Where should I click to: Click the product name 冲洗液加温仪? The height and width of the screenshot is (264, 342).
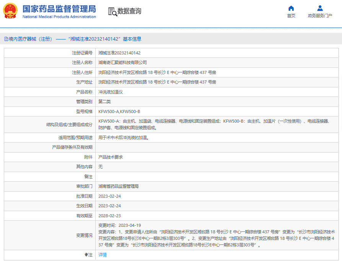[111, 92]
